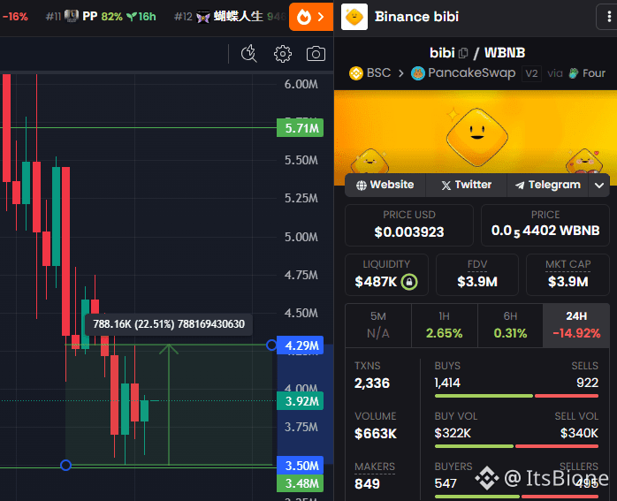This screenshot has width=617, height=501.
Task: Select the 24H timeframe tab
Action: pos(576,325)
